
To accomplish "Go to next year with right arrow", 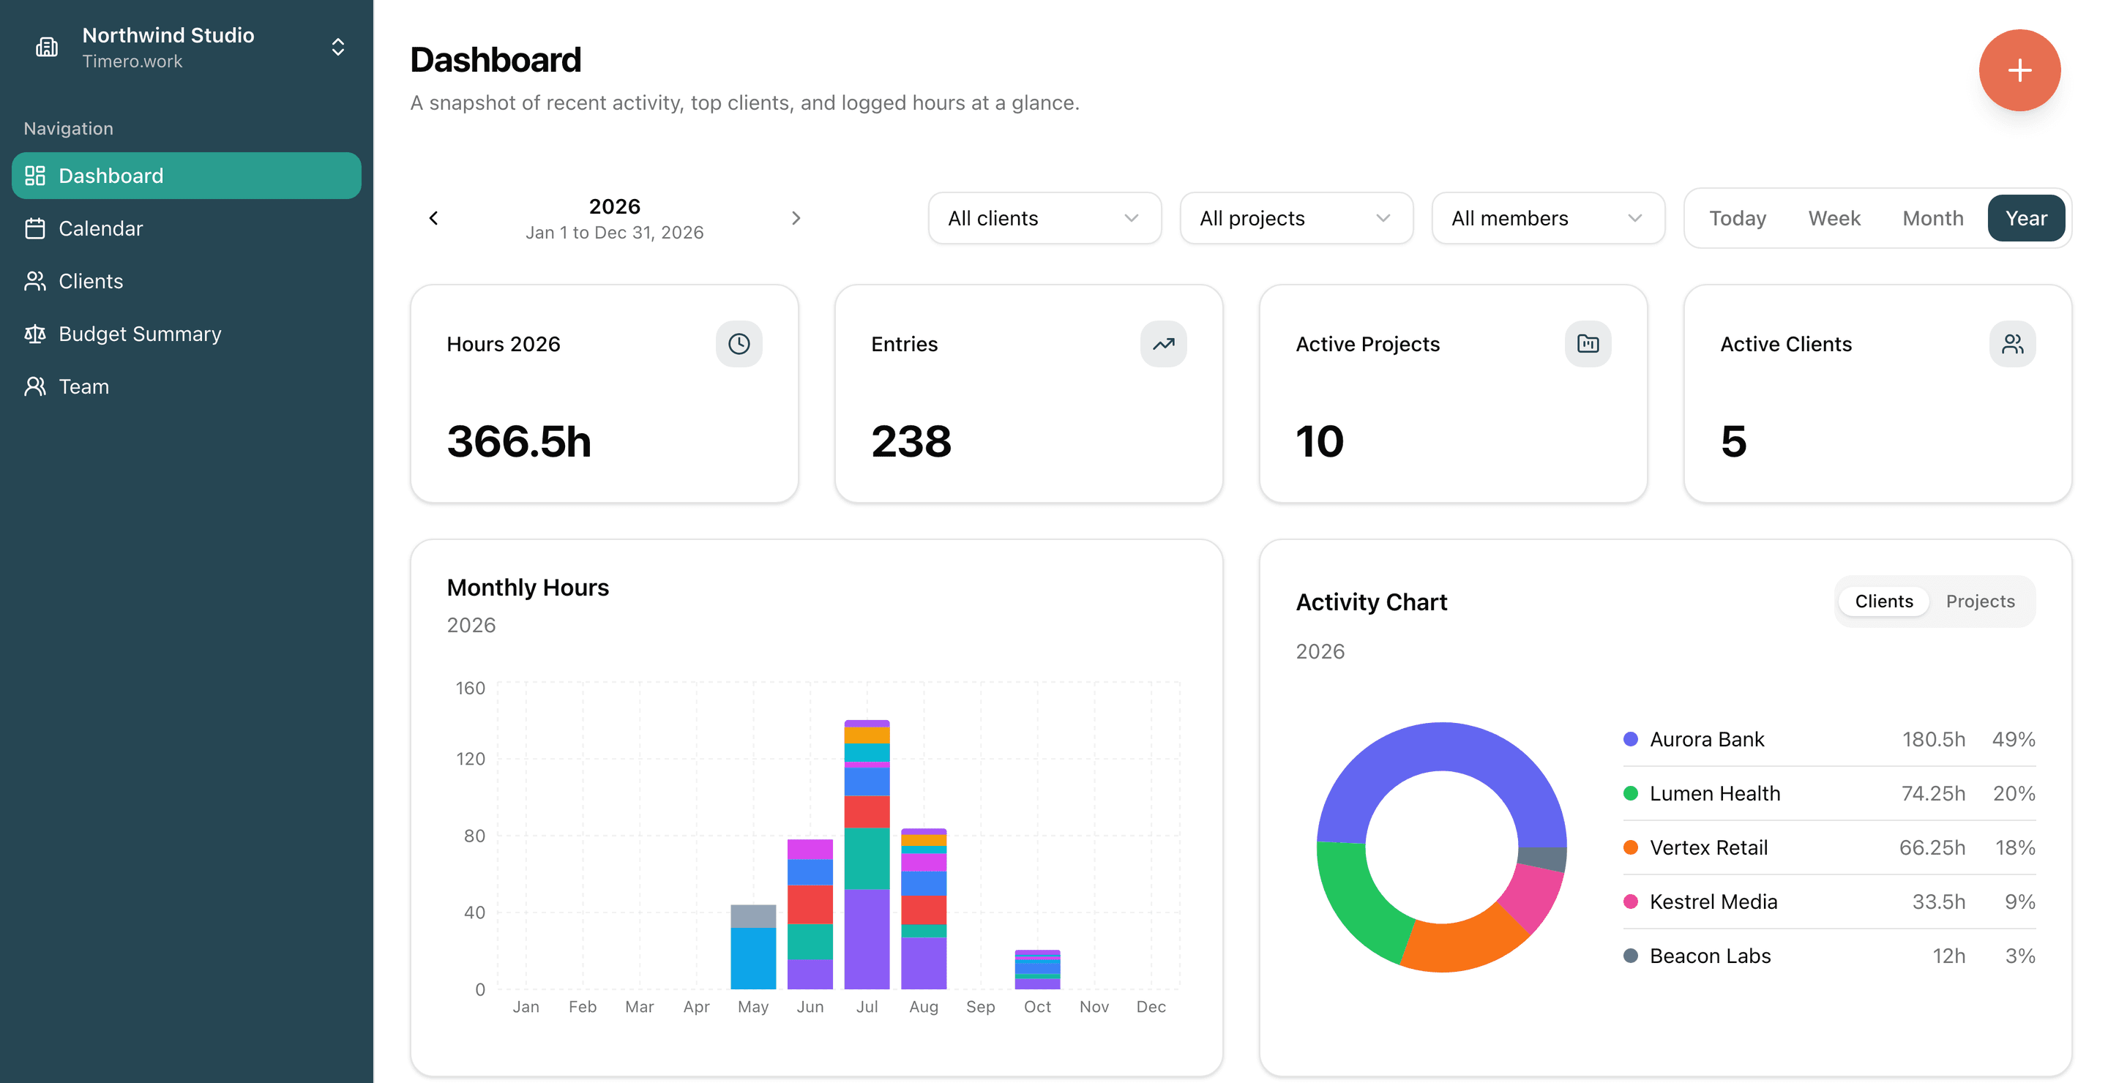I will click(x=796, y=218).
